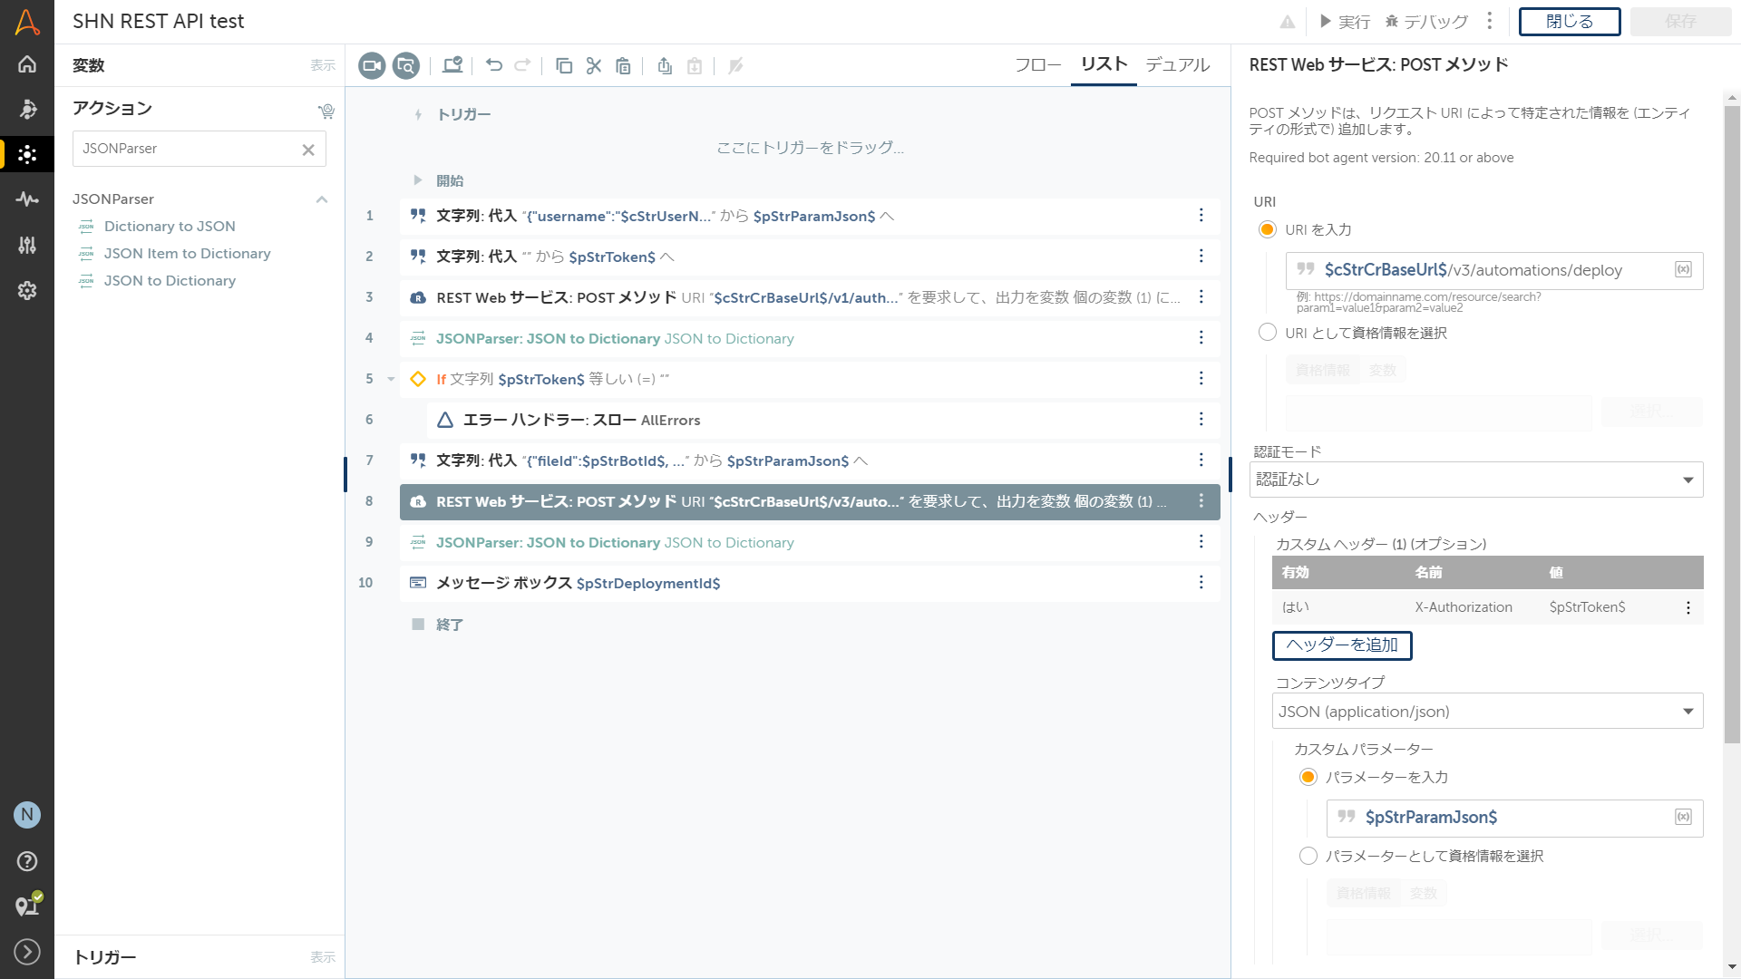The width and height of the screenshot is (1741, 979).
Task: Show the 変数 panel
Action: pyautogui.click(x=323, y=65)
